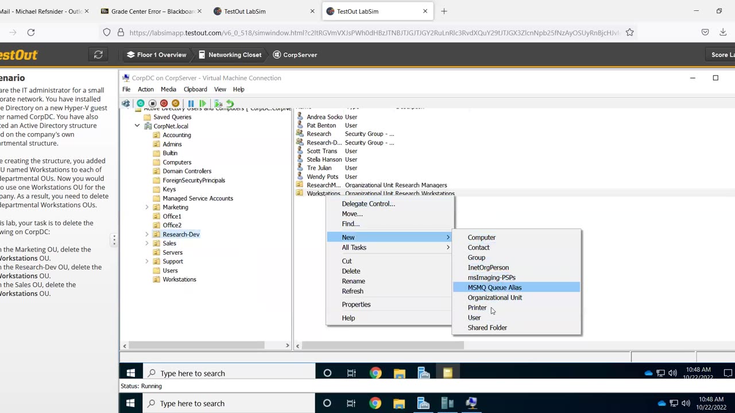This screenshot has height=413, width=735.
Task: Click the Checkpoint icon in the VM toolbar
Action: [x=218, y=104]
